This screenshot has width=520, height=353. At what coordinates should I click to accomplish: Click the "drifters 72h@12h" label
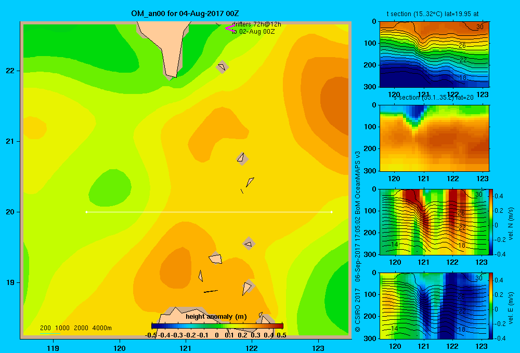click(256, 24)
